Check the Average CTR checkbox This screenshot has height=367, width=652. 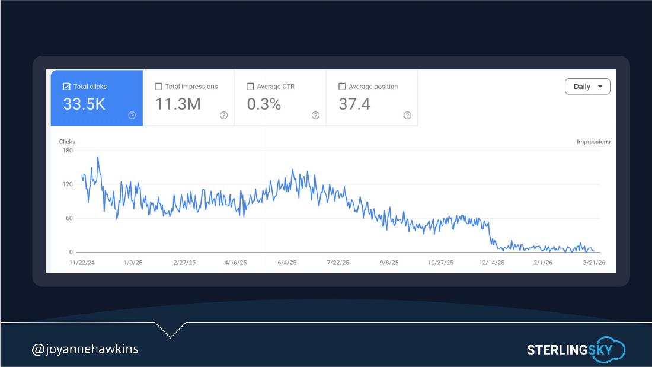(250, 87)
